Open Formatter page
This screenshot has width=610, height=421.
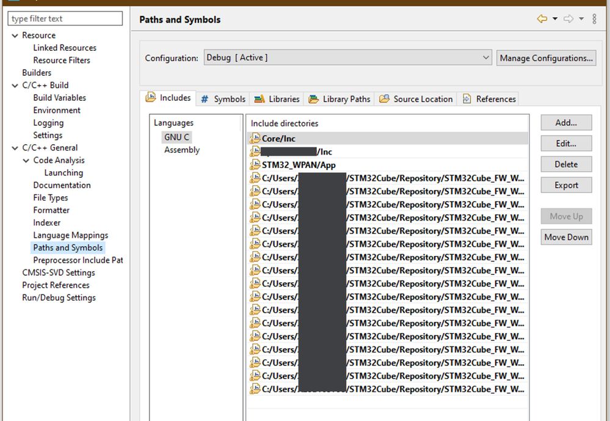point(51,210)
